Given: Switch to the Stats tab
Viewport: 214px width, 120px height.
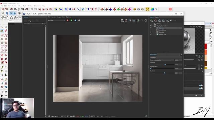Looking at the screenshot, I should 157,17.
